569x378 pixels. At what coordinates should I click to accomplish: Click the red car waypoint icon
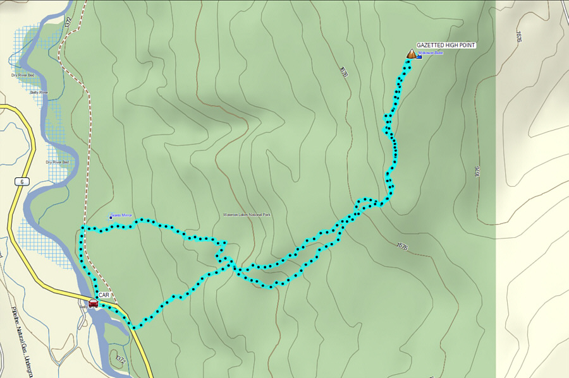(94, 304)
